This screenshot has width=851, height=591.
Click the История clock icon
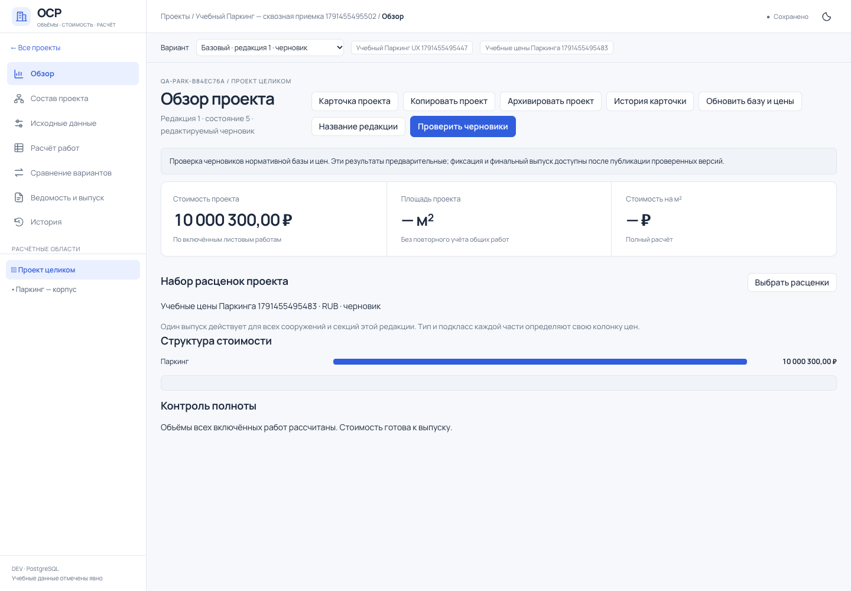click(x=19, y=222)
